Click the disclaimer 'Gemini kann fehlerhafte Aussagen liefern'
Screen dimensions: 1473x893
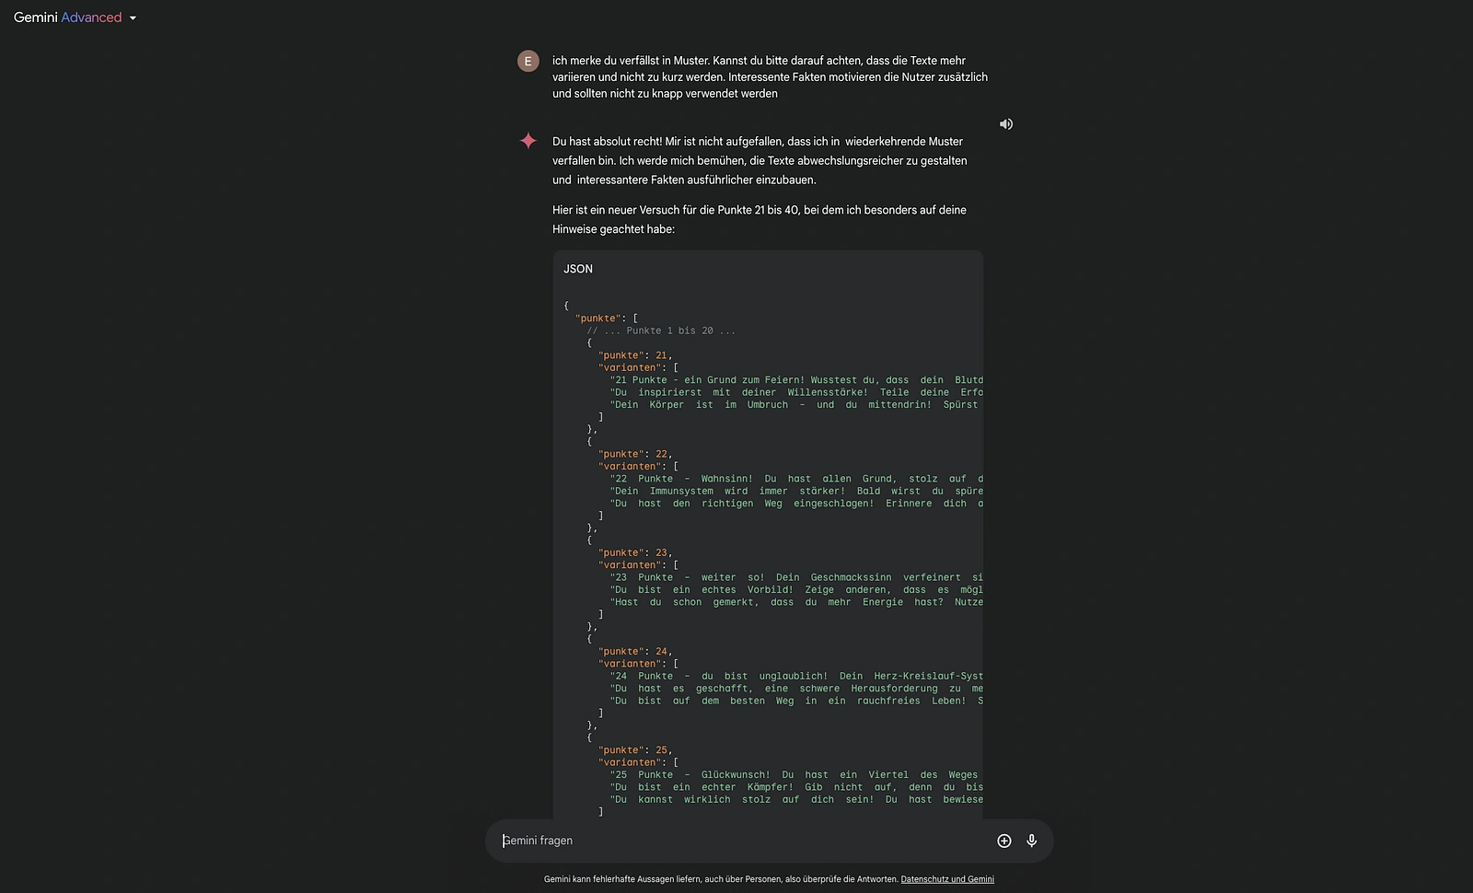coord(720,879)
